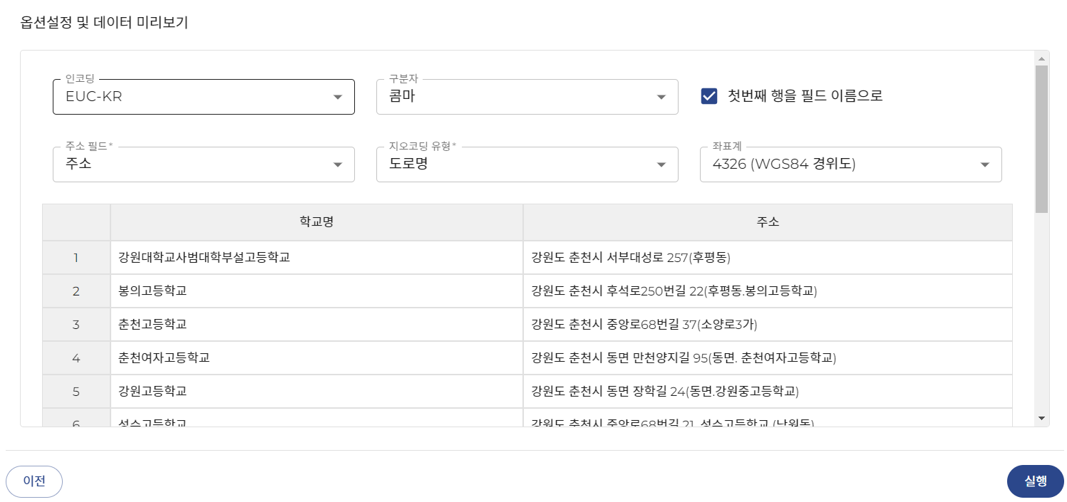Uncheck 첫번째 행을 필드 이름으로 checkbox
Screen dimensions: 1067x502
click(709, 96)
